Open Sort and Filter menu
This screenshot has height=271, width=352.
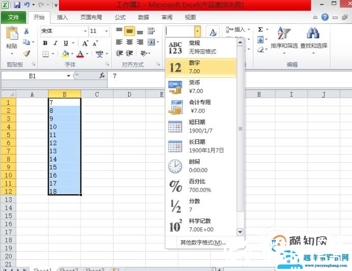coord(284,40)
